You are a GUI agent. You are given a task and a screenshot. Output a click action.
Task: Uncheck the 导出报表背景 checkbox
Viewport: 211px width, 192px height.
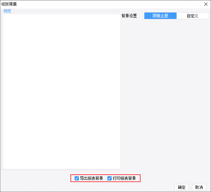(77, 178)
